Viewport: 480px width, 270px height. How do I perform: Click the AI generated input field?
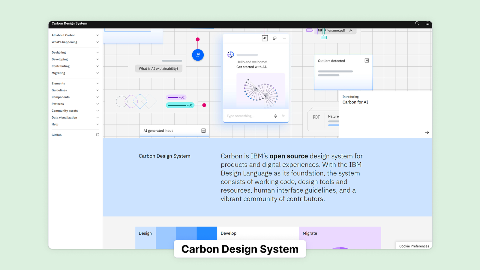pyautogui.click(x=174, y=130)
